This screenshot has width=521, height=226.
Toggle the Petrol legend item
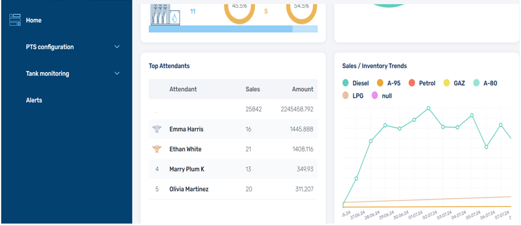[x=422, y=83]
